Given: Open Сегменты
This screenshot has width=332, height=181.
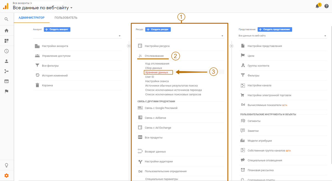Looking at the screenshot, I should pos(254,121).
